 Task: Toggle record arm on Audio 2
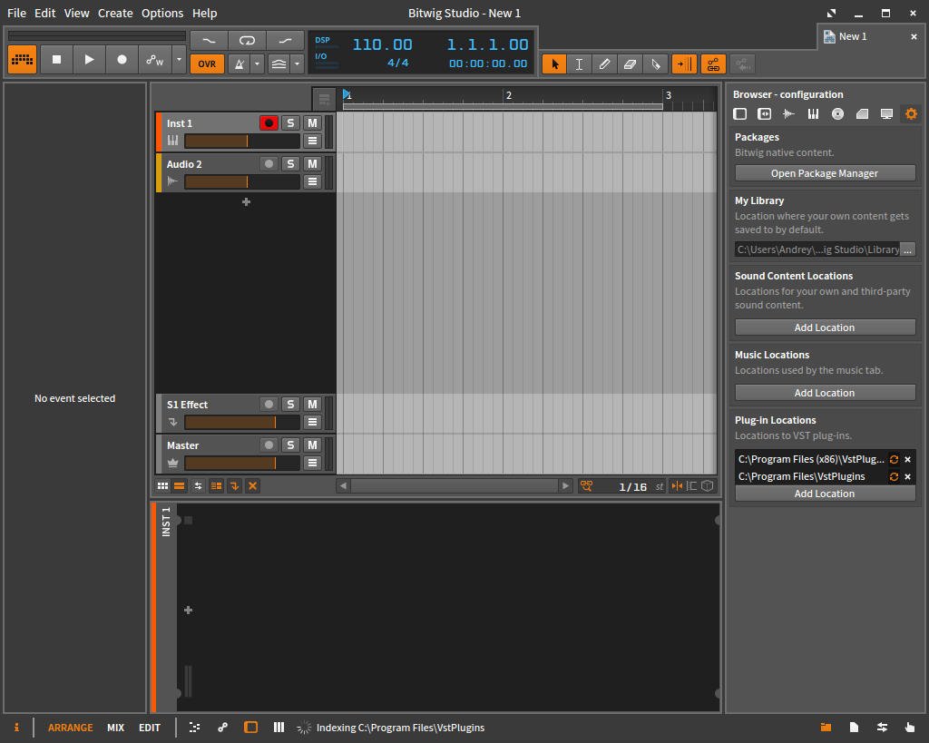click(269, 163)
